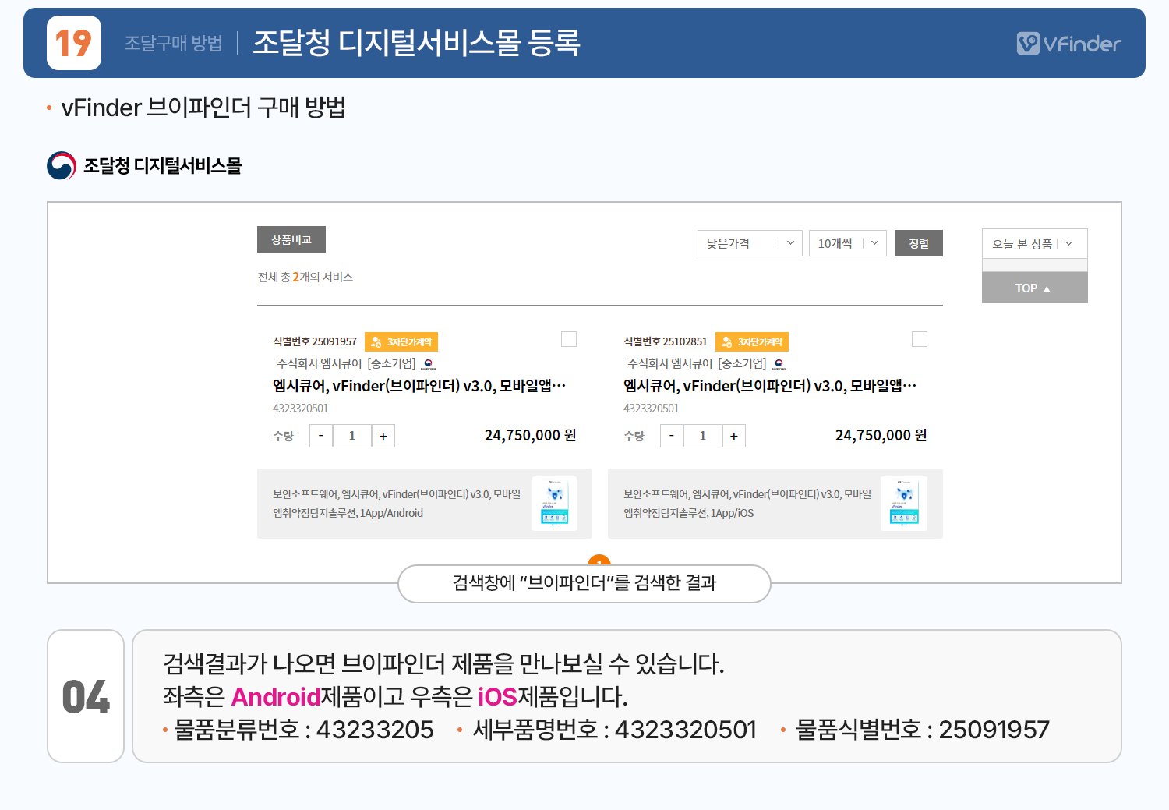Click the 정렬 button
1169x810 pixels.
tap(919, 243)
